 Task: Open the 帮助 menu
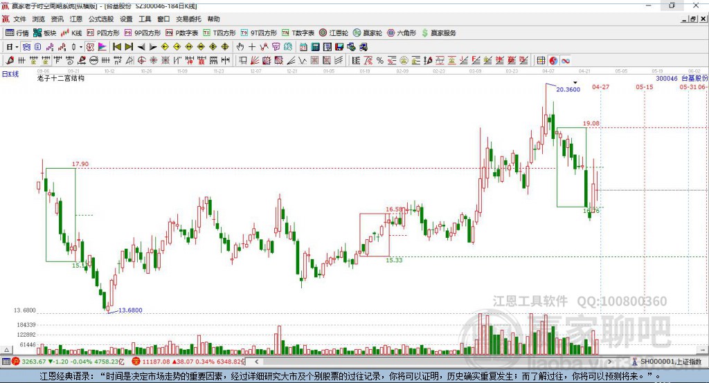213,19
